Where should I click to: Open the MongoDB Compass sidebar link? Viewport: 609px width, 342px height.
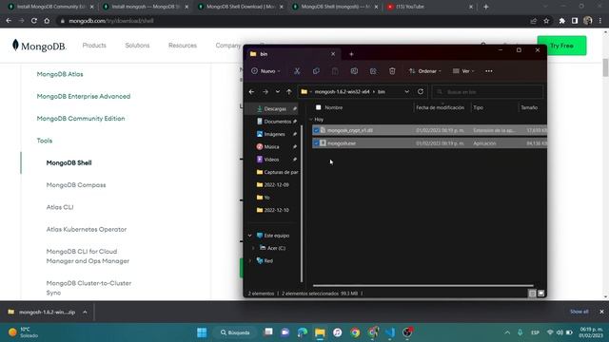pos(76,185)
